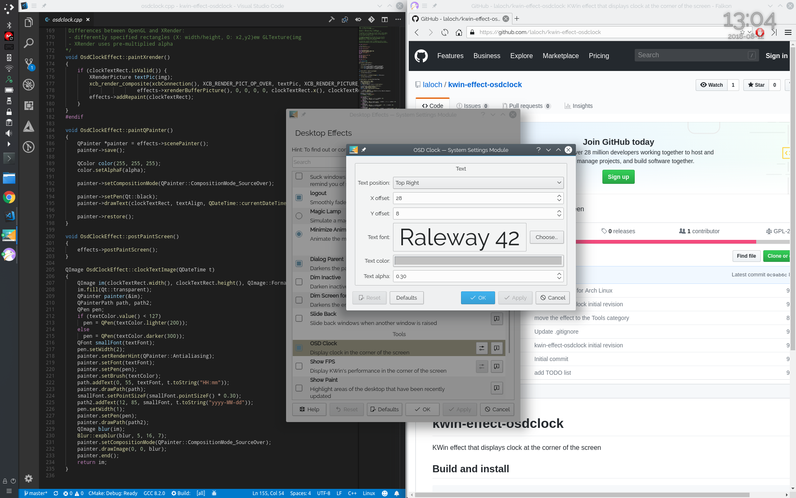The height and width of the screenshot is (498, 796).
Task: Click the sync icon in VS Code status bar
Action: (x=56, y=493)
